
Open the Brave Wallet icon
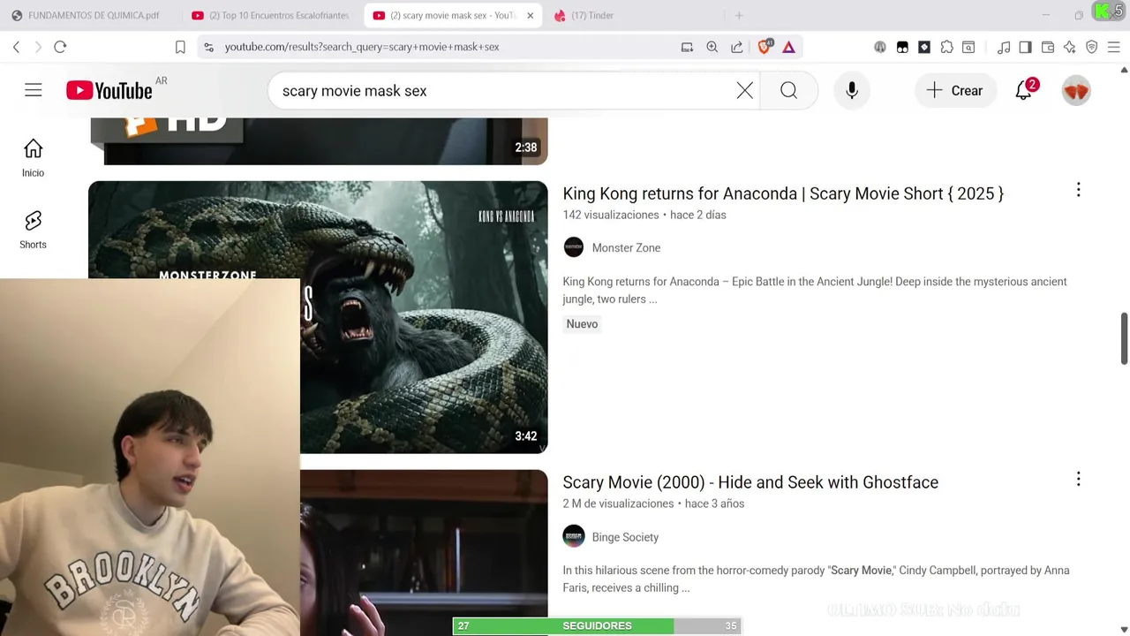pyautogui.click(x=1048, y=47)
